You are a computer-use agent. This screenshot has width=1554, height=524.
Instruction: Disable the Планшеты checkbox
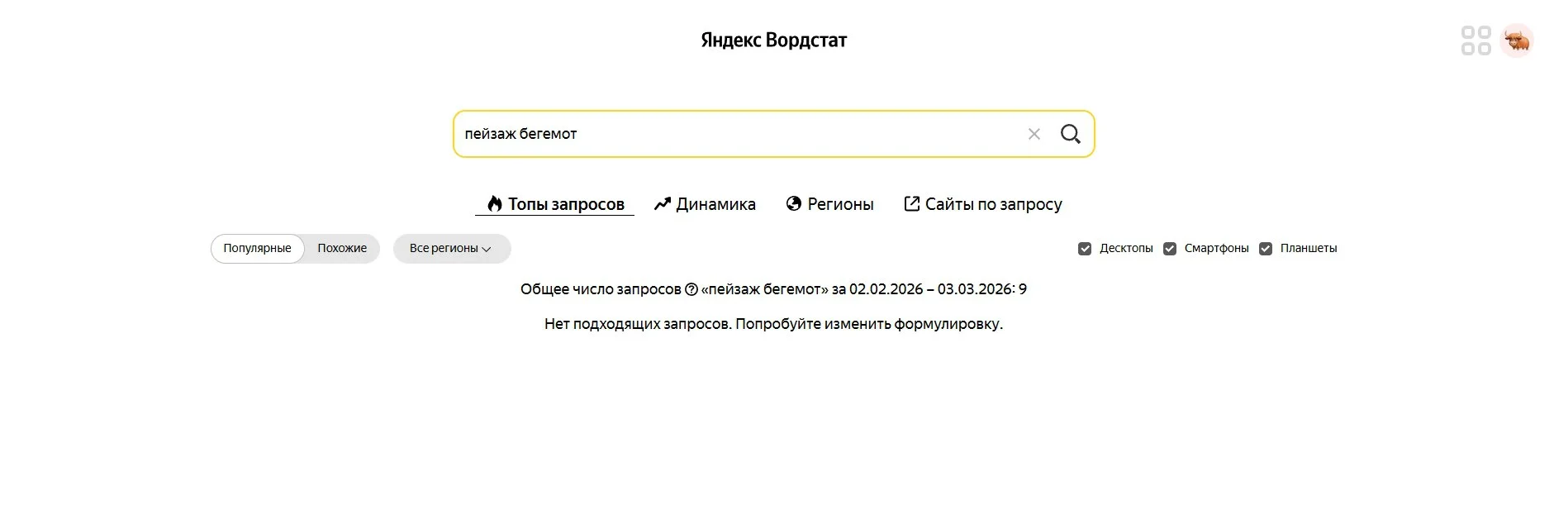(1266, 249)
